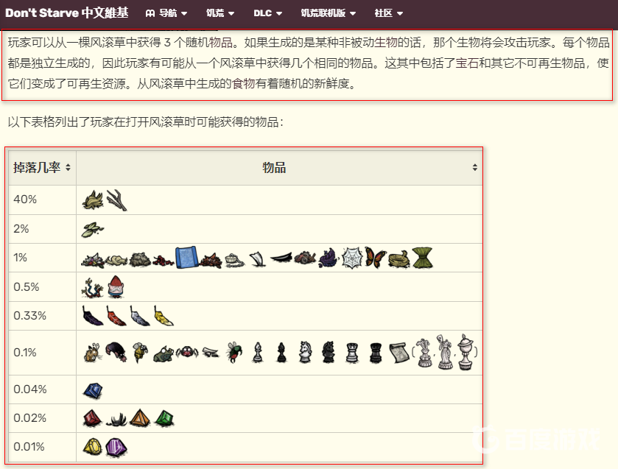618x469 pixels.
Task: Click the 40% drop rate cell
Action: pyautogui.click(x=42, y=200)
